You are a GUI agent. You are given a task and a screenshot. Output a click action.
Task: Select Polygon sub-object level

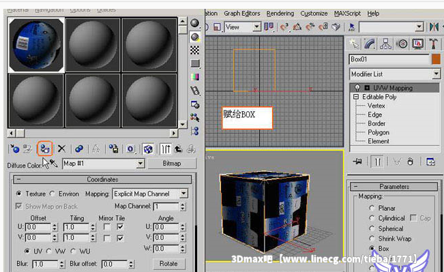click(379, 132)
